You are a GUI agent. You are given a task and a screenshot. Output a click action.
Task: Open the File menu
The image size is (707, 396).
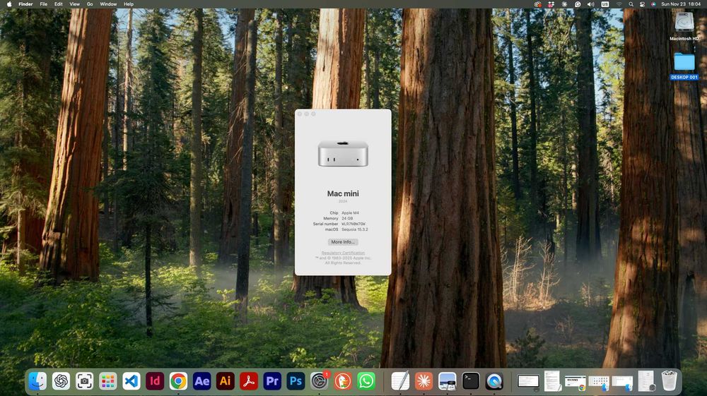click(44, 4)
